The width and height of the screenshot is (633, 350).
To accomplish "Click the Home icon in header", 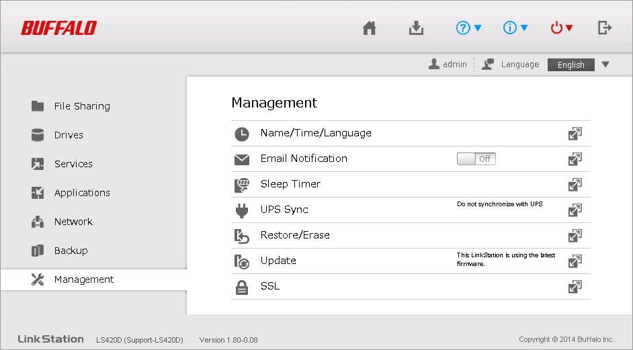I will coord(369,28).
